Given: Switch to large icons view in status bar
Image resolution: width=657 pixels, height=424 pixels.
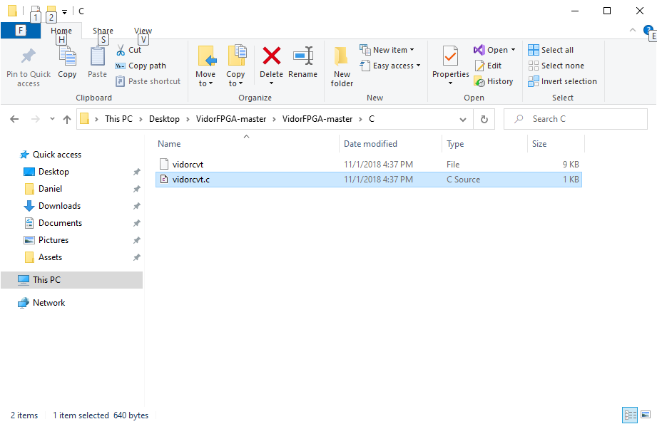Looking at the screenshot, I should pos(646,415).
